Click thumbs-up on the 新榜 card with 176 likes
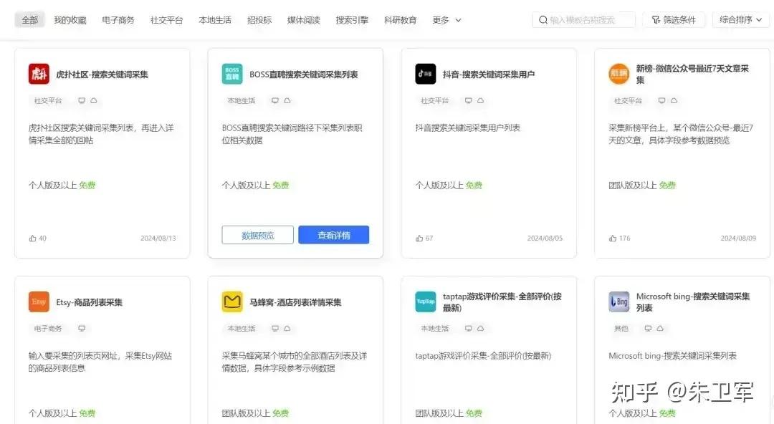This screenshot has height=424, width=774. point(613,238)
